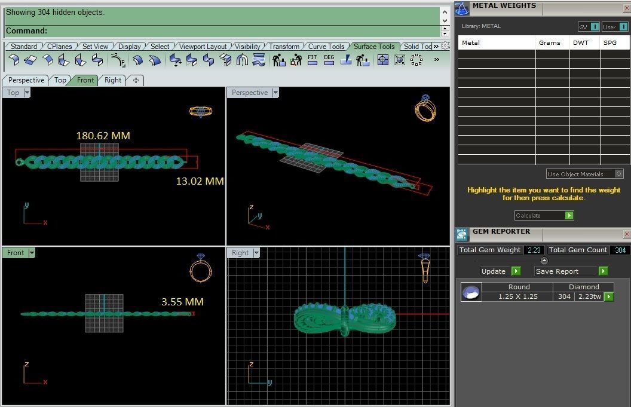This screenshot has height=407, width=631.
Task: Open the Perspective viewport dropdown menu
Action: pos(275,93)
